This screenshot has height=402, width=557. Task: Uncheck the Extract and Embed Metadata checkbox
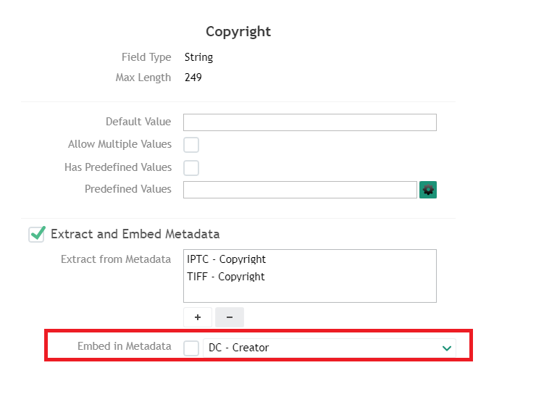(x=36, y=234)
